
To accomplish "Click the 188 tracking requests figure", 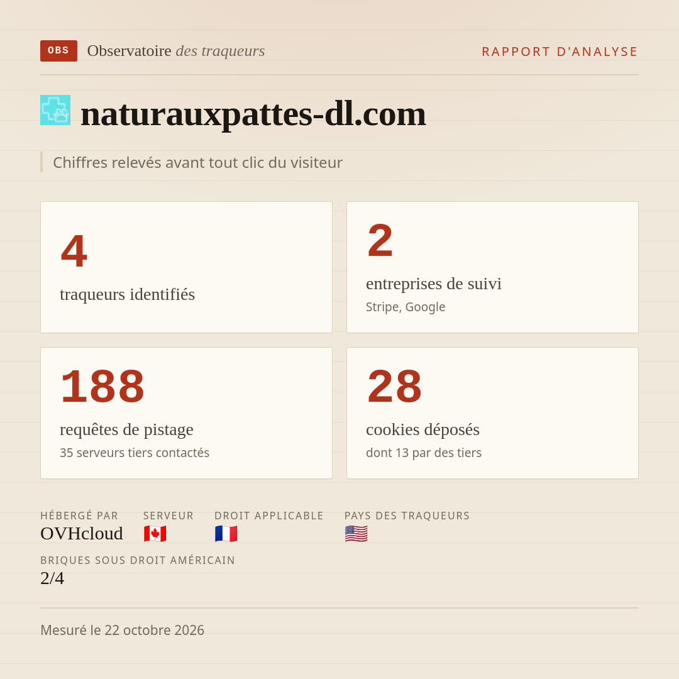I will click(x=102, y=386).
